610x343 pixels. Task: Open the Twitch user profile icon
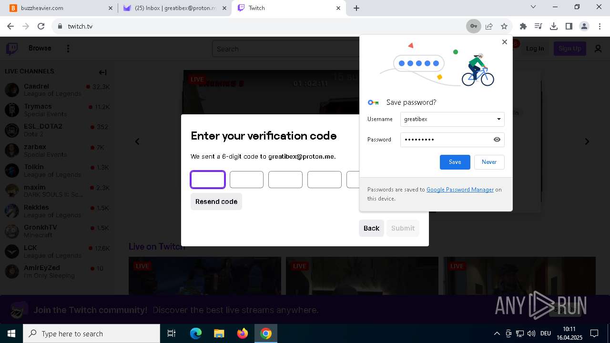(598, 49)
